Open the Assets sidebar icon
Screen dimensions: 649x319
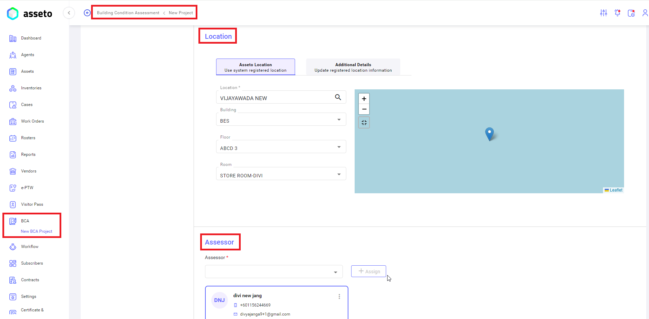point(13,72)
